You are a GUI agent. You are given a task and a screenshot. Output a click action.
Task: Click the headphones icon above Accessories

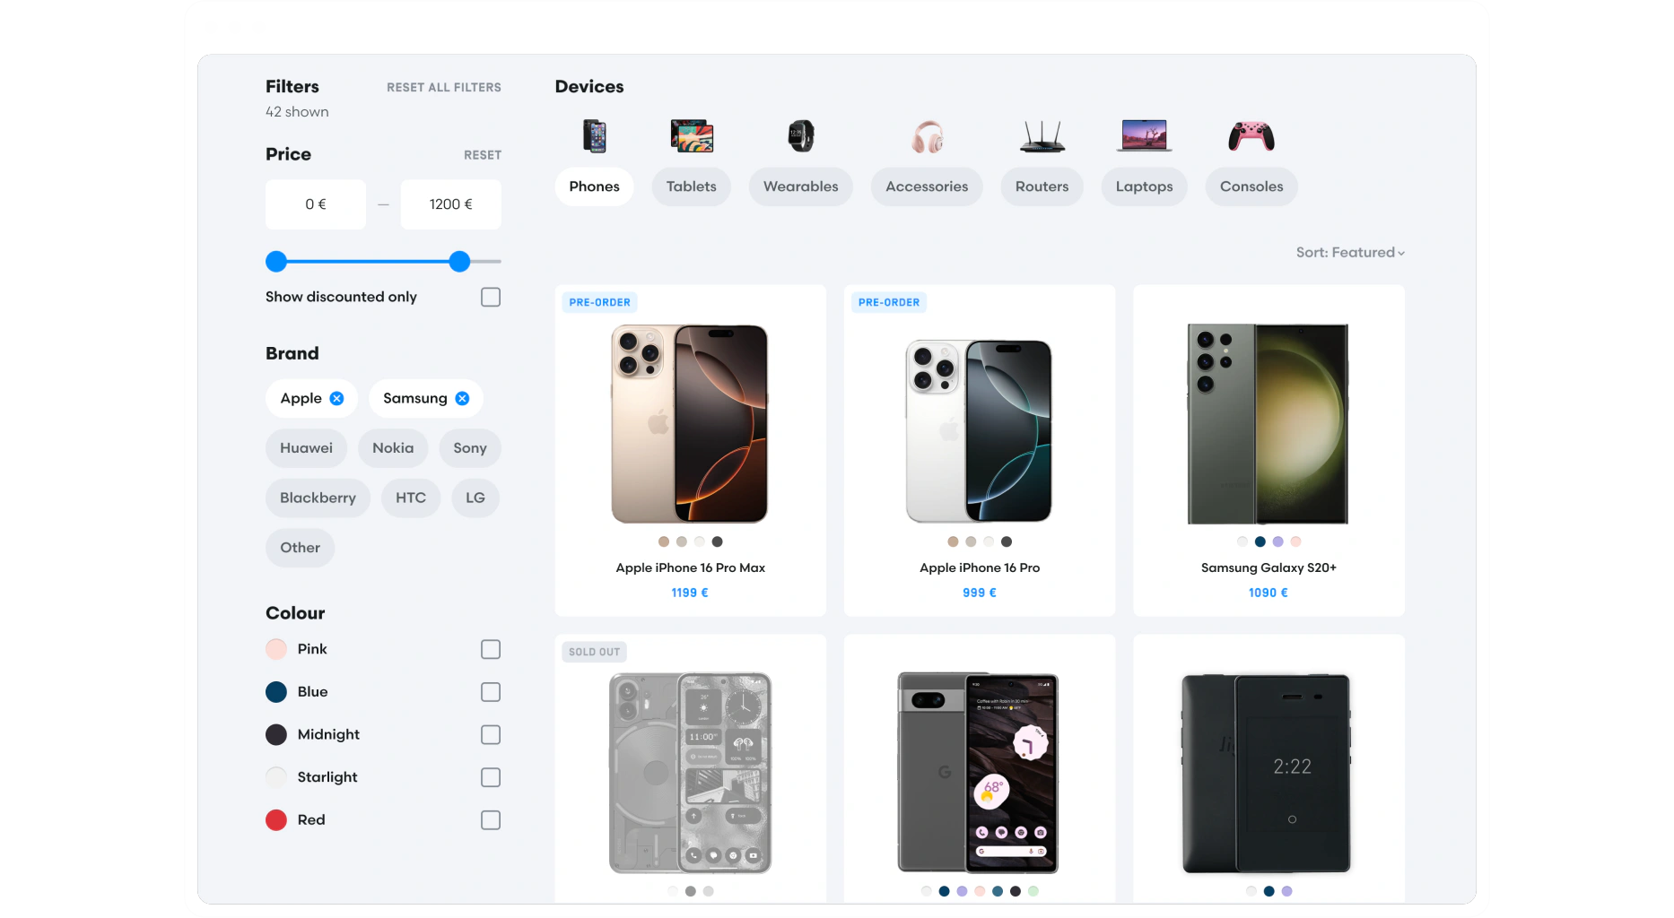pos(928,136)
